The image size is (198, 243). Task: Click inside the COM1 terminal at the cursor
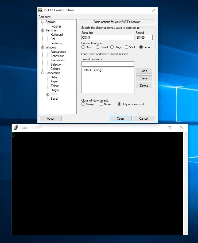click(13, 134)
